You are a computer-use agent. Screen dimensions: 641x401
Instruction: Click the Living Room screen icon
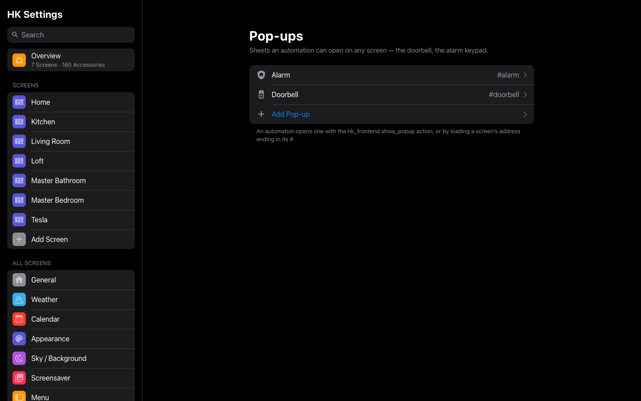click(19, 141)
